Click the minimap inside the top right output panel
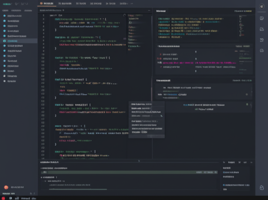Viewport: 268px width, 200px height. [x=243, y=26]
